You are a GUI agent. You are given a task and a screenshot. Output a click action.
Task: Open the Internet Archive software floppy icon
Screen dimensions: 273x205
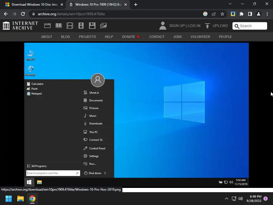click(92, 26)
